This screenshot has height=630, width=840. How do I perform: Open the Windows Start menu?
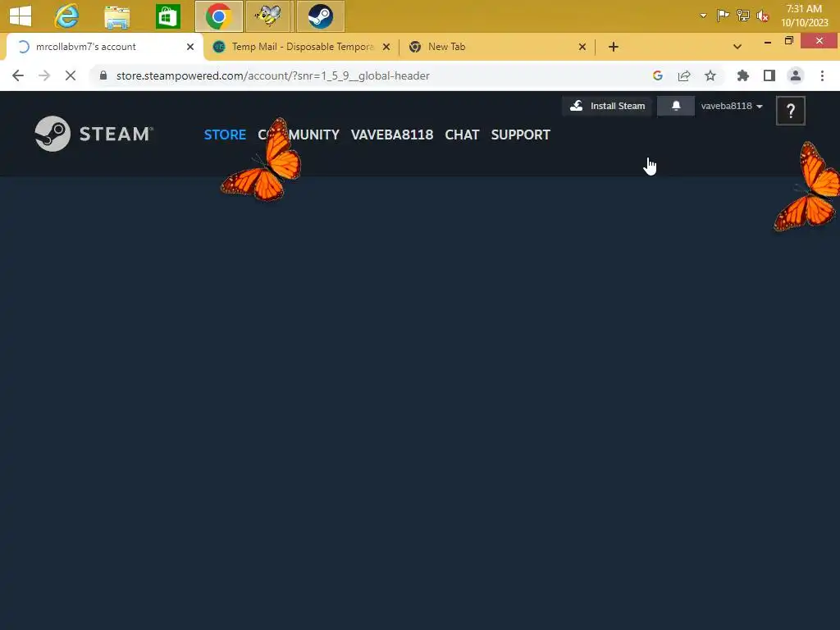click(21, 16)
